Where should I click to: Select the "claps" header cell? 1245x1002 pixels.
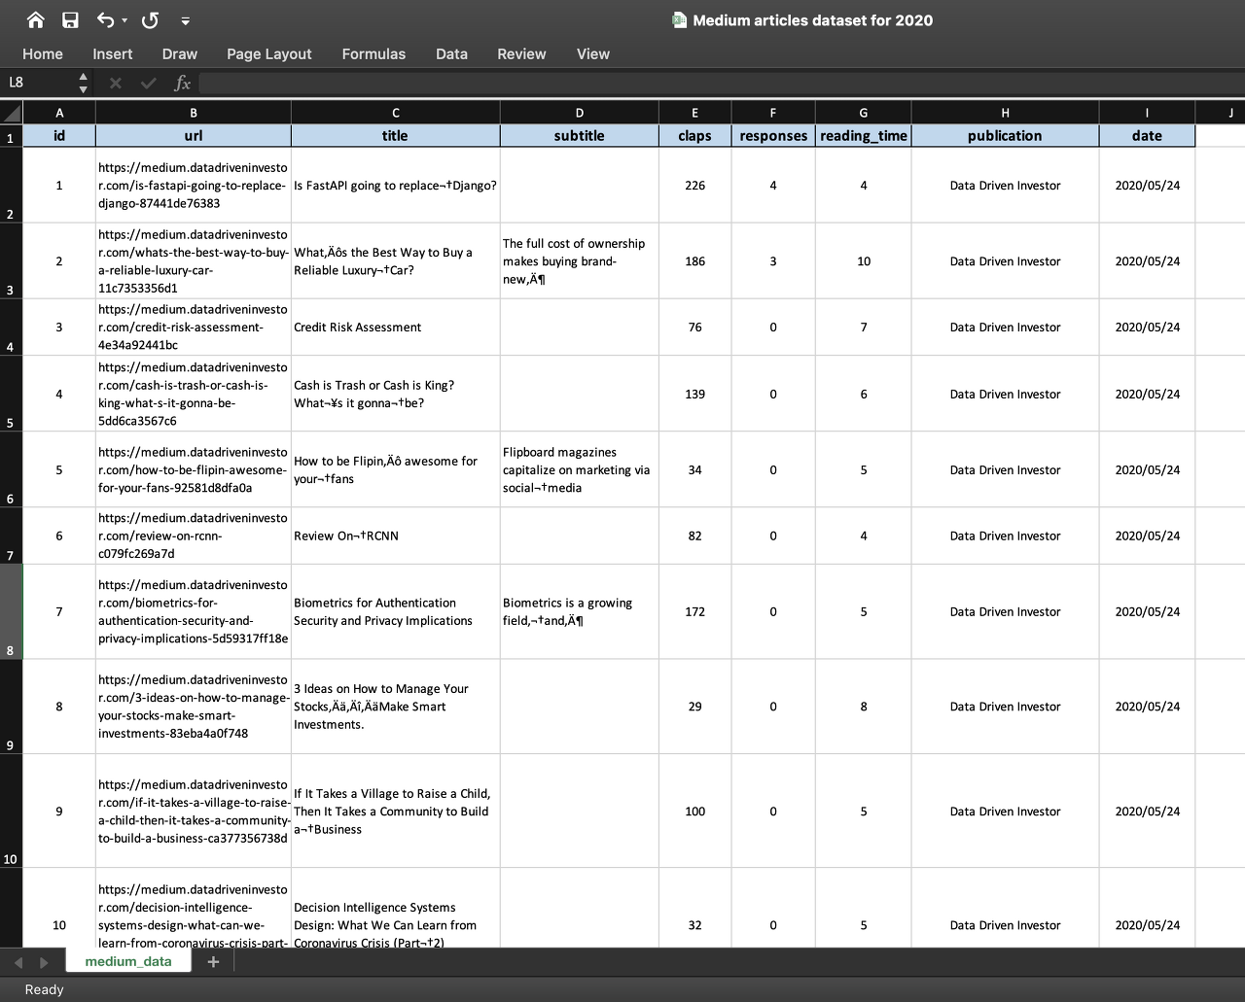(x=694, y=136)
